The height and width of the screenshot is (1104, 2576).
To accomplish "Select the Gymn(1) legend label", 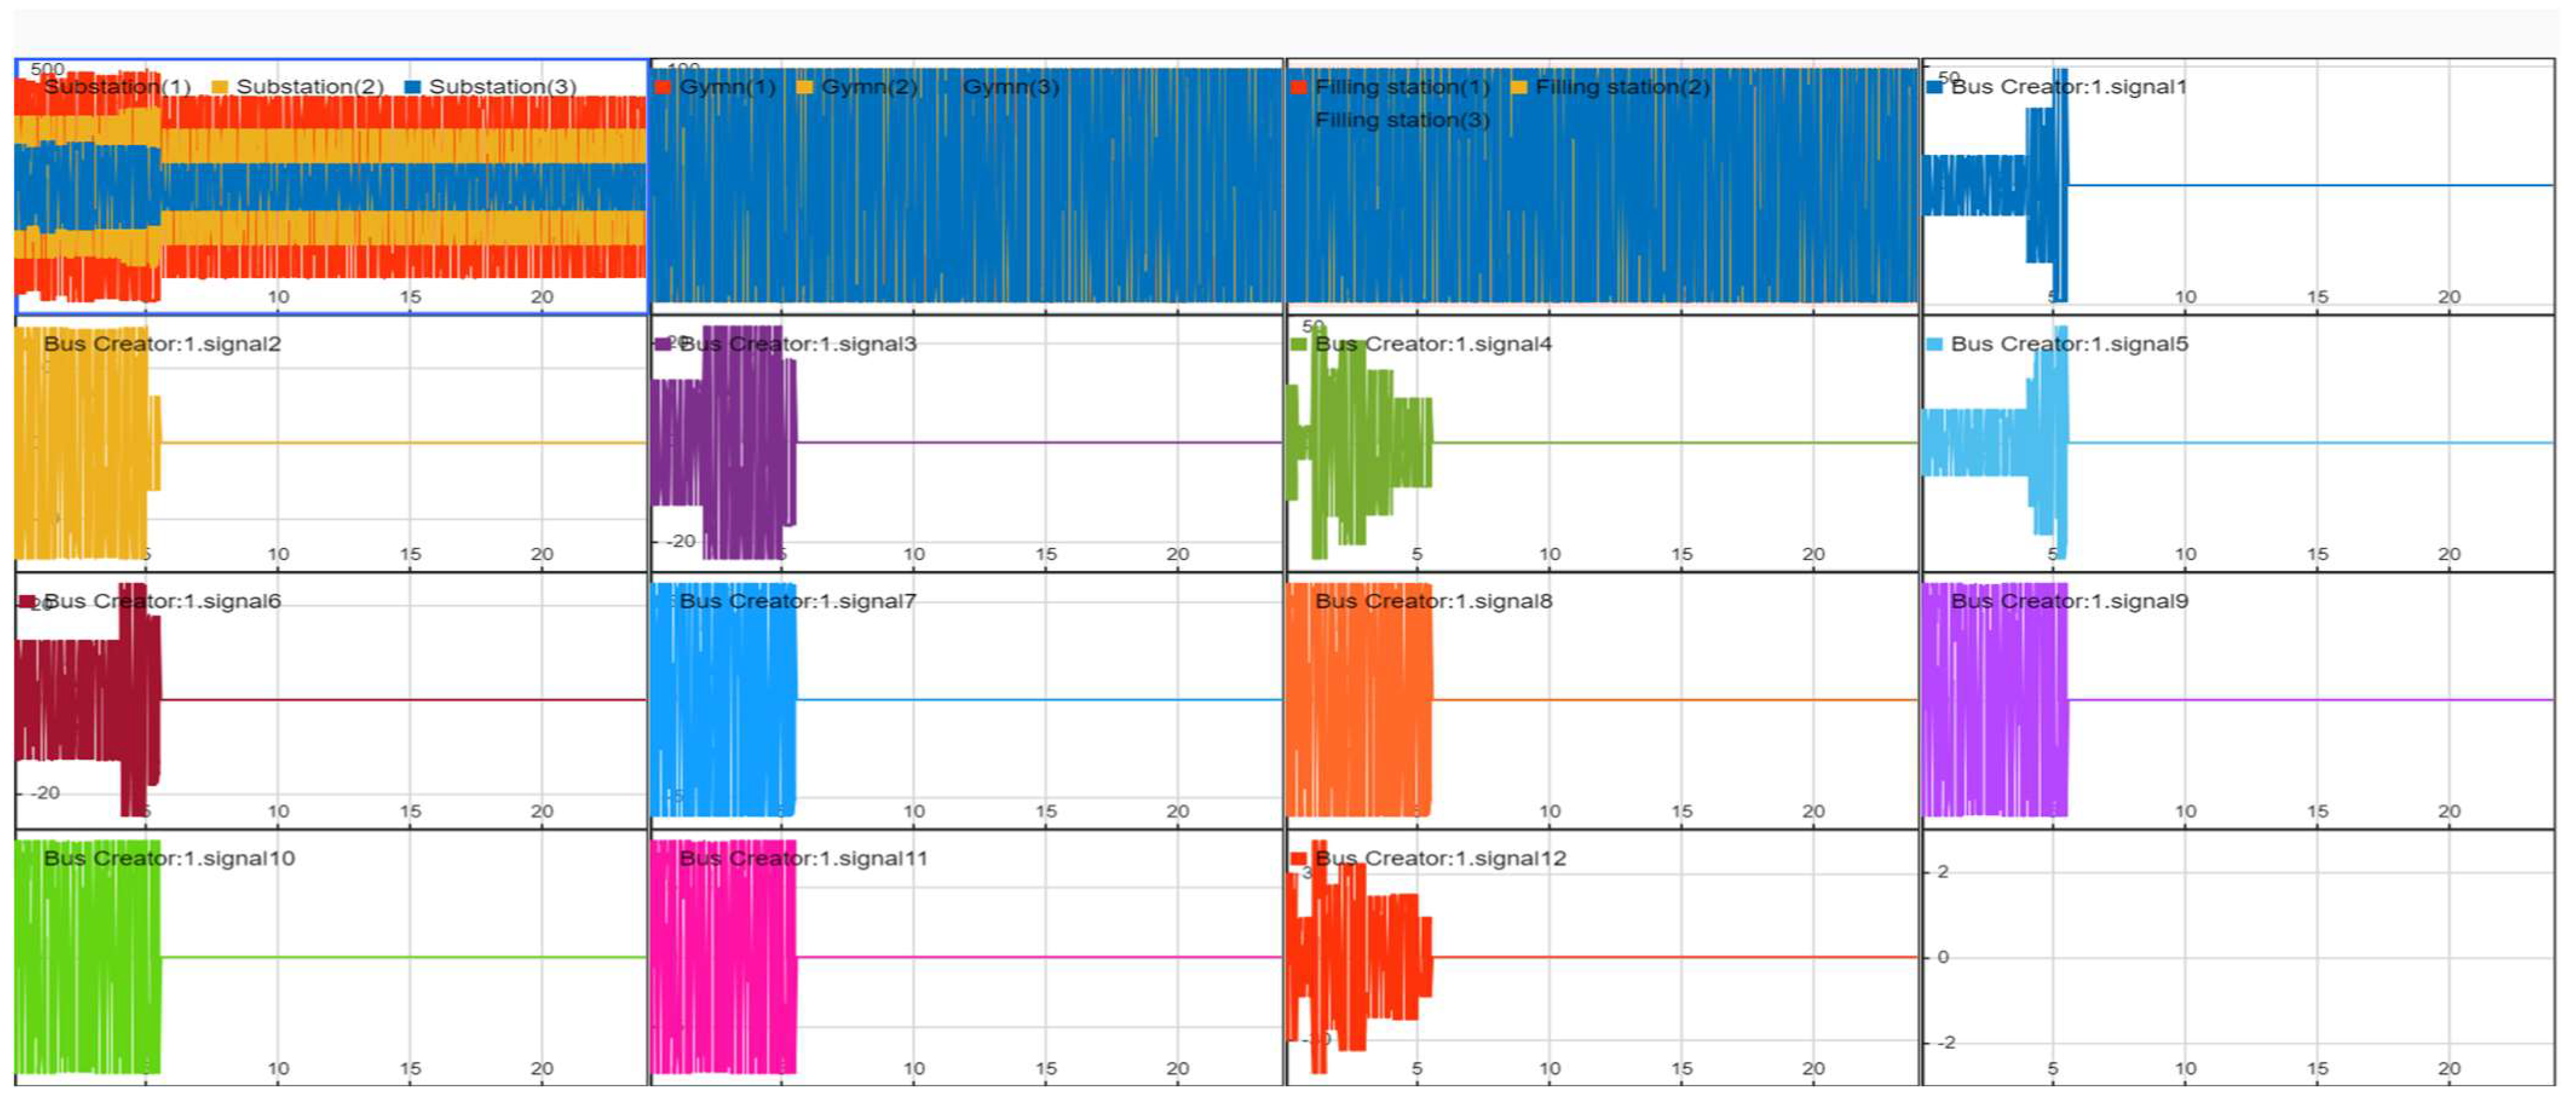I will pyautogui.click(x=727, y=87).
